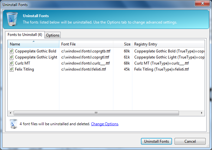This screenshot has width=212, height=150.
Task: Click the 68k size cell
Action: 127,63
